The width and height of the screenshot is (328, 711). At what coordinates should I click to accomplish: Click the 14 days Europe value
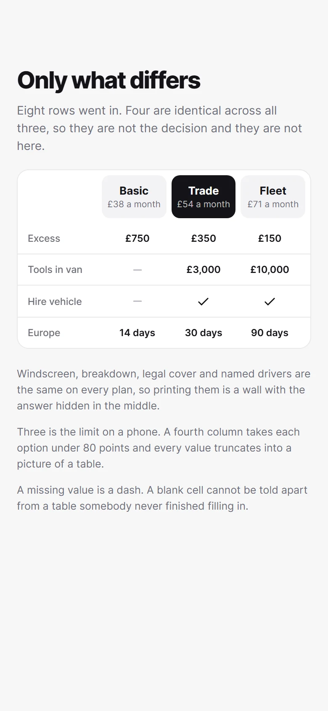click(x=138, y=333)
